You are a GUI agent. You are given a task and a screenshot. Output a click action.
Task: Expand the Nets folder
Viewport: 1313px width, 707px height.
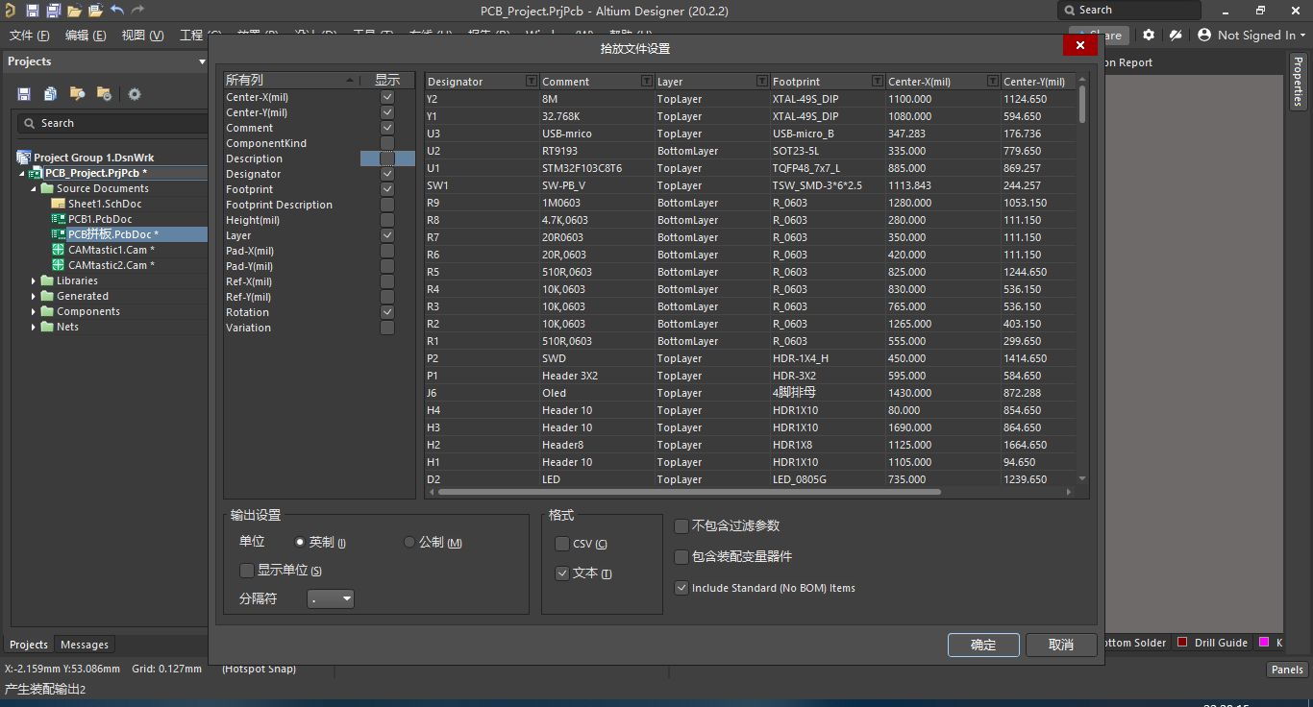click(34, 327)
